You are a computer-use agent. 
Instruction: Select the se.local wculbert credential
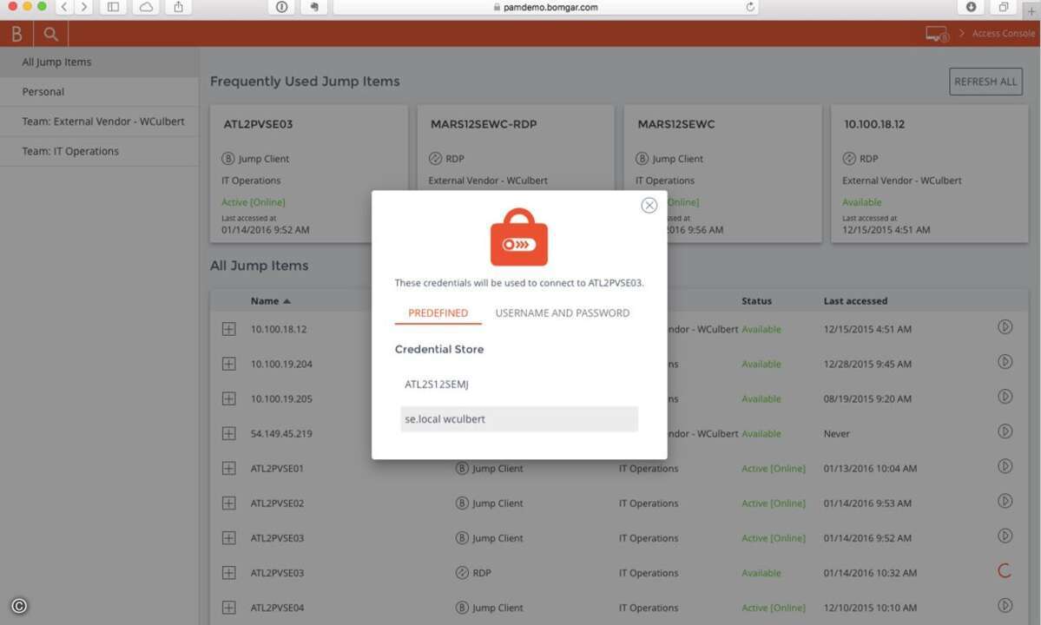519,419
